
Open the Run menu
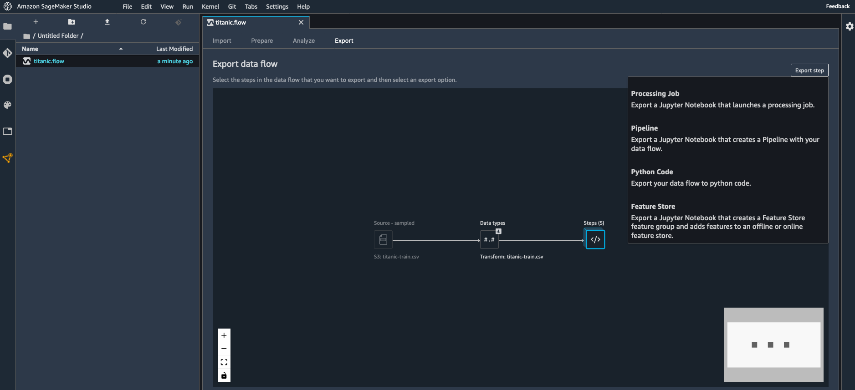(x=188, y=6)
